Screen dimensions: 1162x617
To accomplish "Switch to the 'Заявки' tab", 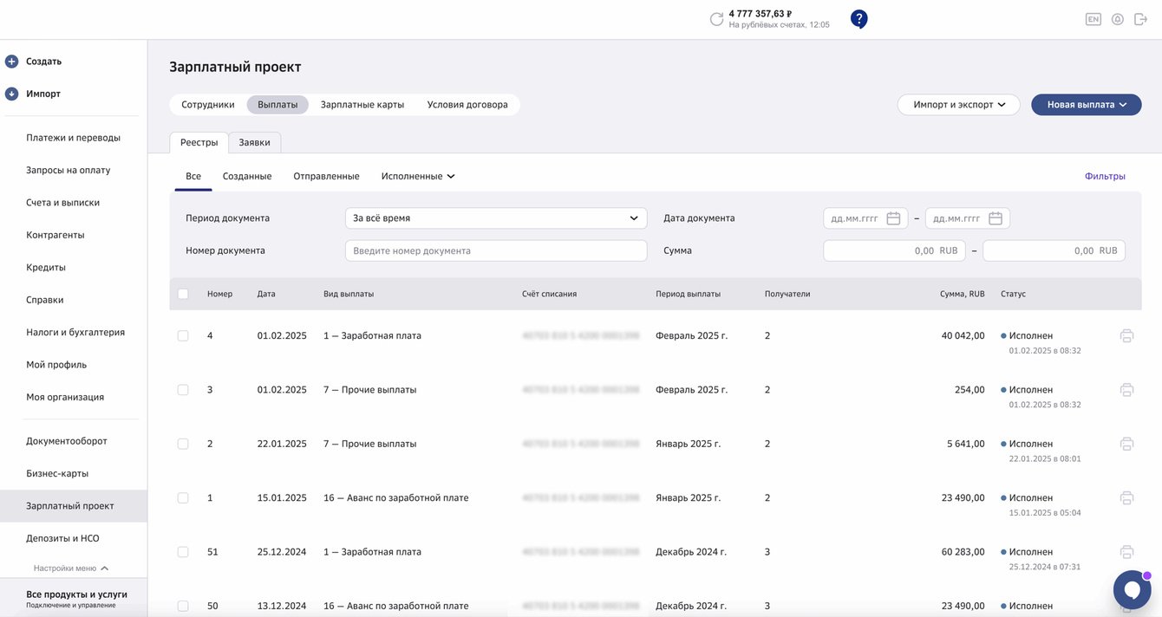I will pyautogui.click(x=254, y=143).
